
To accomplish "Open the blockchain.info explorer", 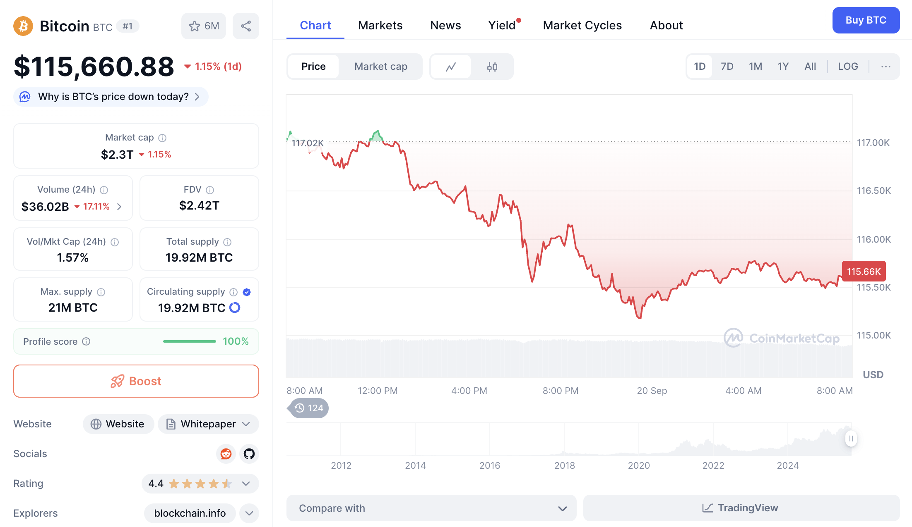I will pyautogui.click(x=190, y=513).
